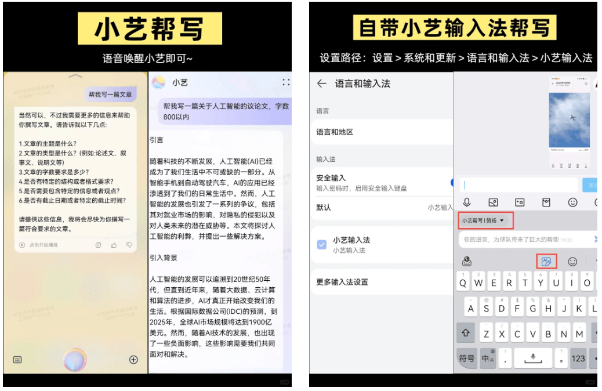Tap the 符号 symbols key
Viewport: 602px width, 391px height.
(x=466, y=359)
